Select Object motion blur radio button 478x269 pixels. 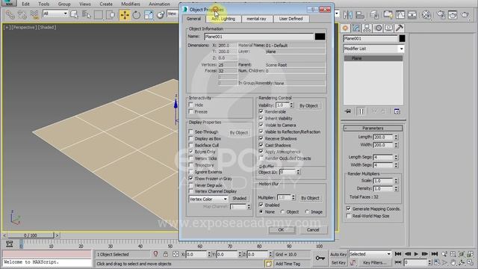coord(282,211)
